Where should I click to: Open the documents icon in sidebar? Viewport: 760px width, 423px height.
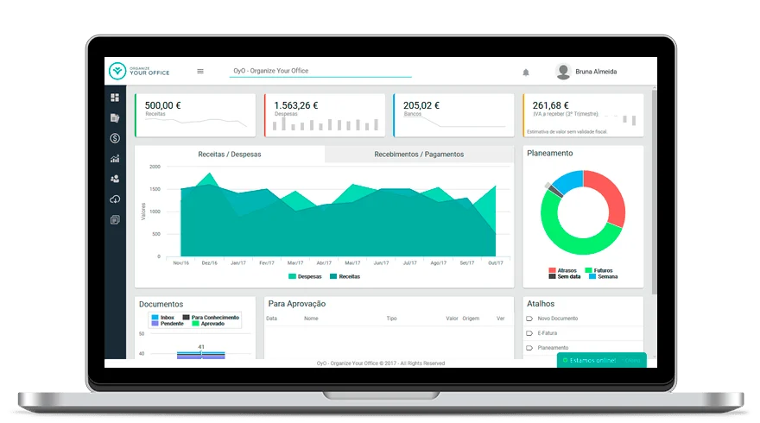tap(115, 117)
